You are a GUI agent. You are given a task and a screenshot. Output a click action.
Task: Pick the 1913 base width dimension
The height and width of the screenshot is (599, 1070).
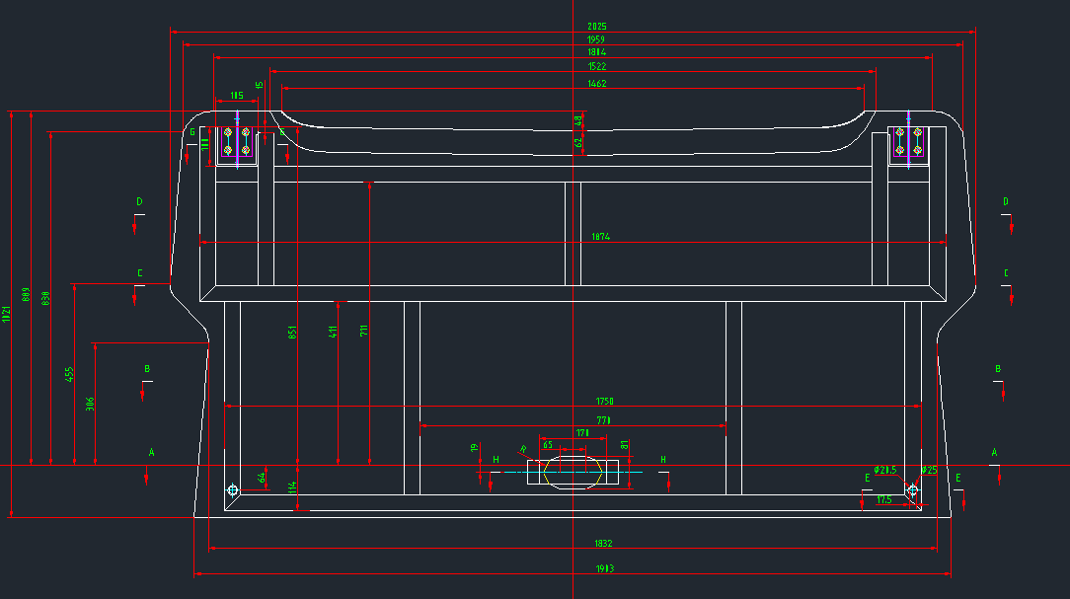click(x=604, y=568)
